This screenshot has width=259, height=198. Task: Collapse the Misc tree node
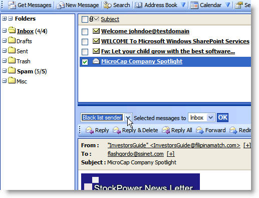[5, 81]
